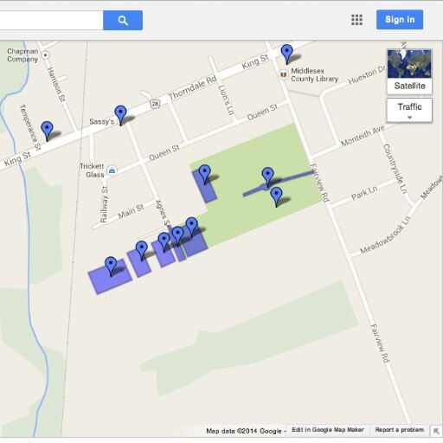Select the map pin near Temperance St

pyautogui.click(x=47, y=131)
